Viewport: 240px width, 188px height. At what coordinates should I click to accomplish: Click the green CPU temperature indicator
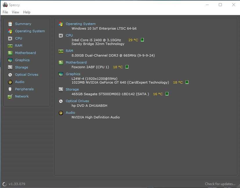click(x=142, y=40)
